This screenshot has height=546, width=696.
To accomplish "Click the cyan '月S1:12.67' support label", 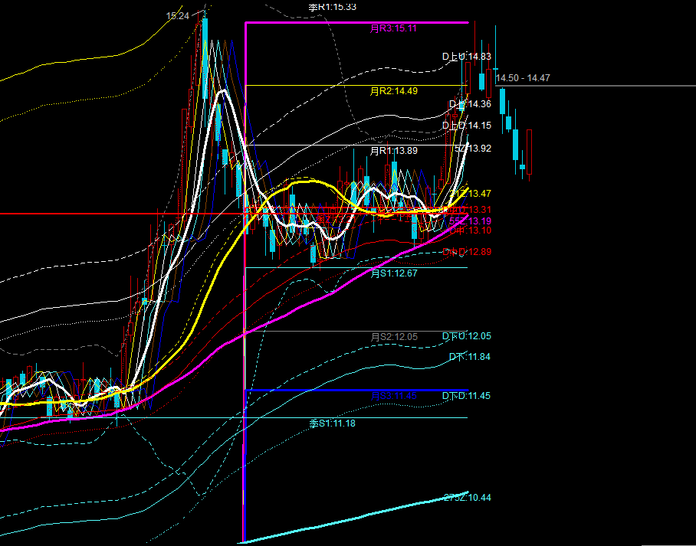I will point(394,273).
